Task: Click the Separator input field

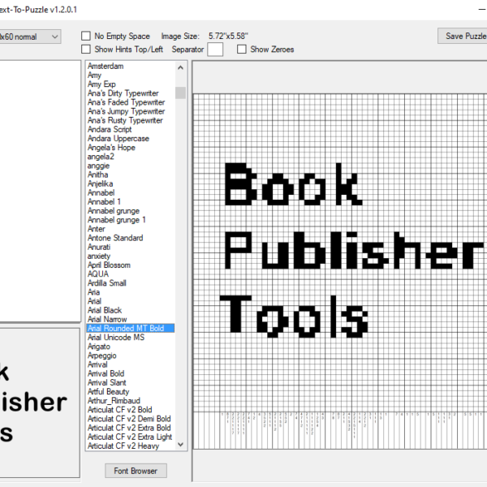Action: coord(215,50)
